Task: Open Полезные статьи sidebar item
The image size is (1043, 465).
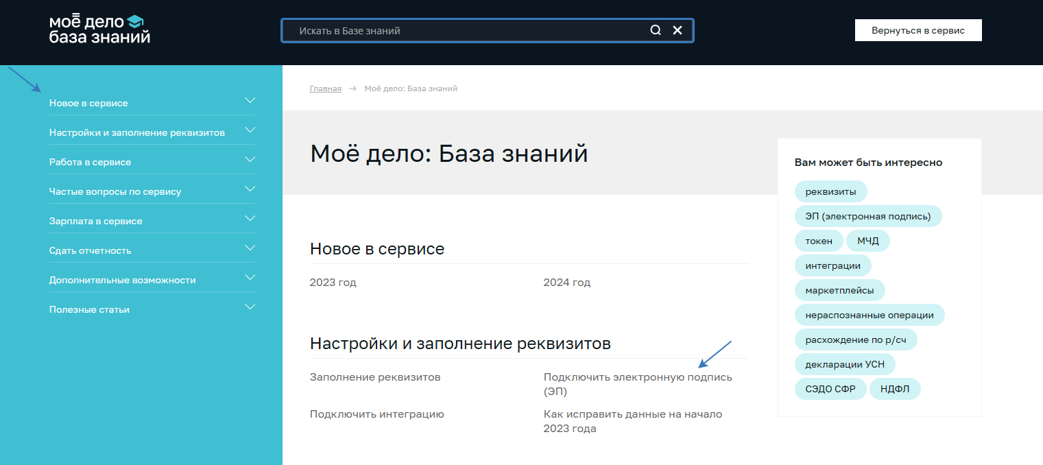Action: (89, 309)
